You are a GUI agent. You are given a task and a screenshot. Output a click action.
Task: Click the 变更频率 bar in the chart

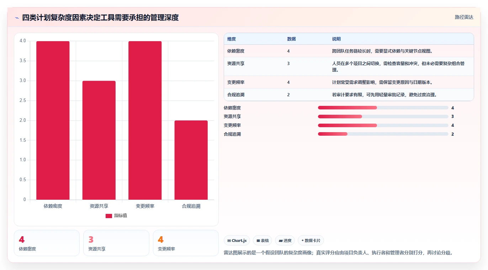145,120
